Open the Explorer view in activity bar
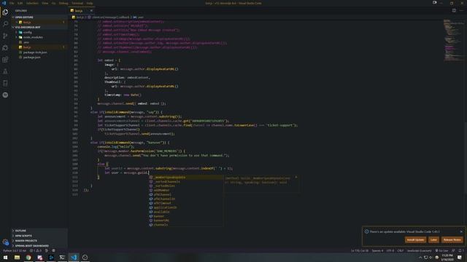This screenshot has height=262, width=467. [x=5, y=12]
